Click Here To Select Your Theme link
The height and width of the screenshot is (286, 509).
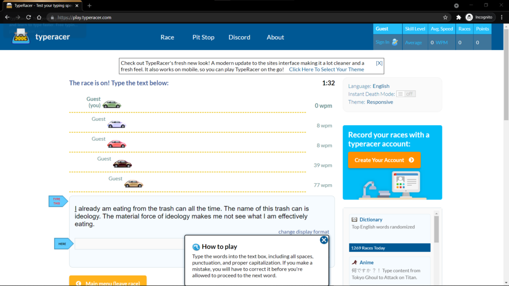click(x=326, y=70)
